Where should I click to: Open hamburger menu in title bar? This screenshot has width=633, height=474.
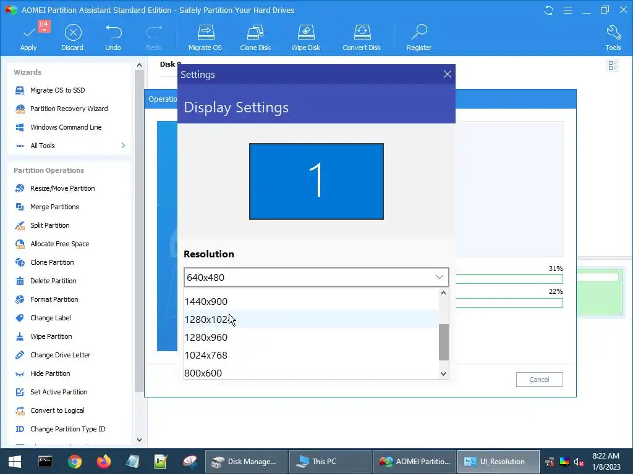pyautogui.click(x=567, y=10)
